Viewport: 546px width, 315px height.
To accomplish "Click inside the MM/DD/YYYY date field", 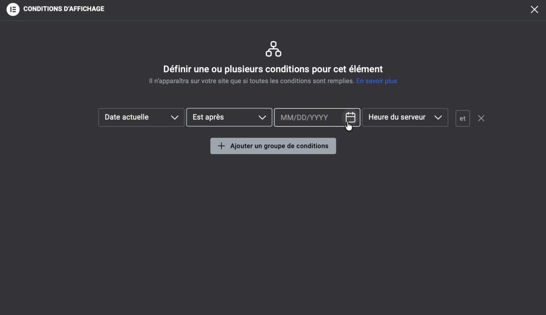I will tap(307, 117).
